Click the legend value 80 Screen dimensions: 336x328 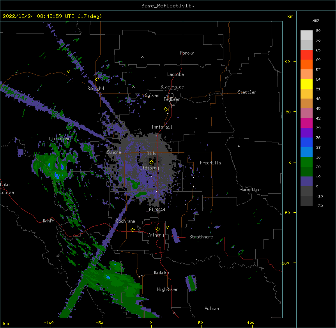(318, 31)
